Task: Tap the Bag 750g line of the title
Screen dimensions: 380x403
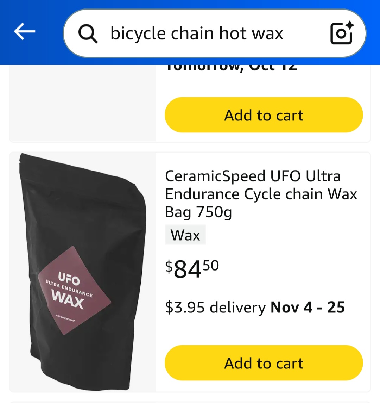Action: click(198, 212)
